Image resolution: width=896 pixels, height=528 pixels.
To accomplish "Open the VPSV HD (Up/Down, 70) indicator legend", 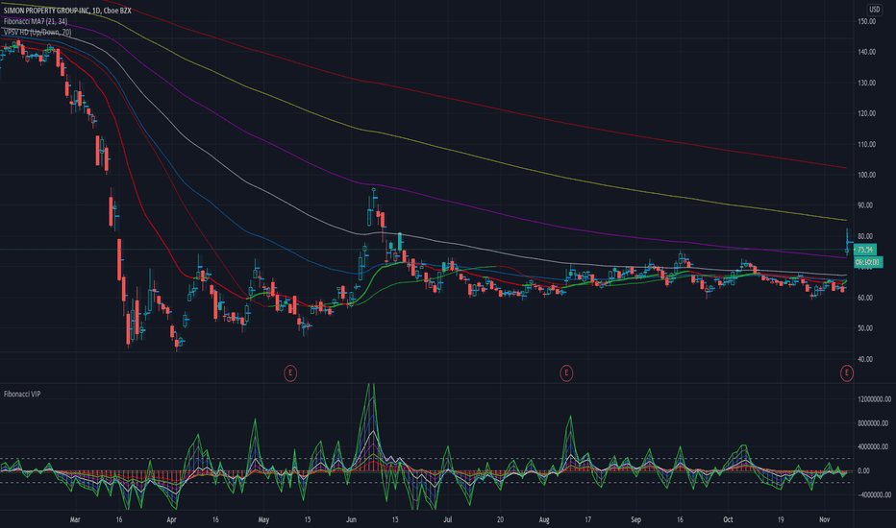I will 37,33.
